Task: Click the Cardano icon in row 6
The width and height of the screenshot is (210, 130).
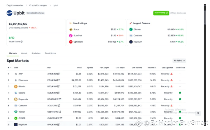Action: click(x=16, y=106)
